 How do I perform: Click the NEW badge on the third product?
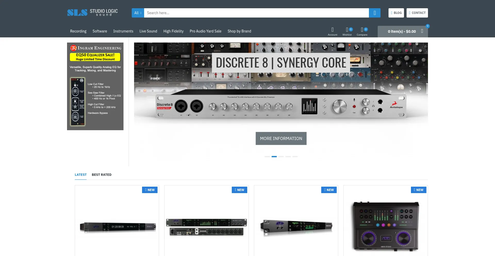point(329,190)
